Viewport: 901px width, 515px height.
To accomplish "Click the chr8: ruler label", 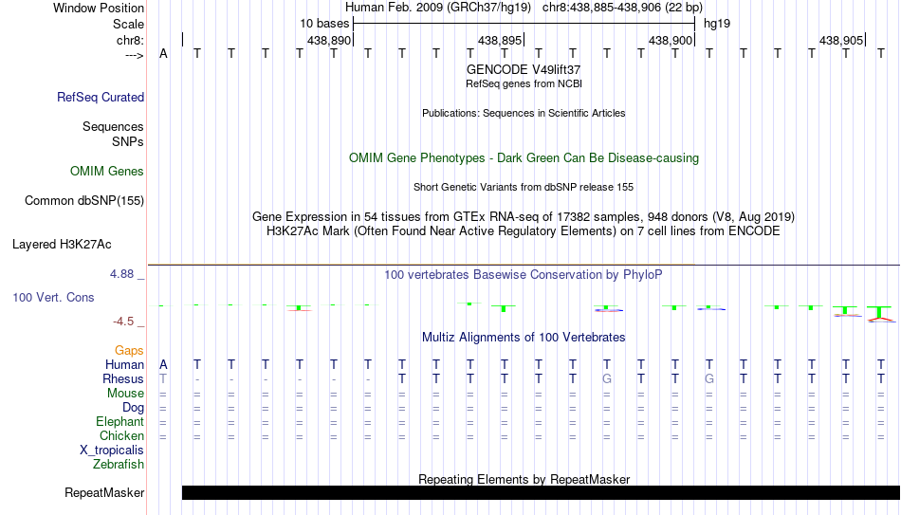I will click(x=130, y=40).
